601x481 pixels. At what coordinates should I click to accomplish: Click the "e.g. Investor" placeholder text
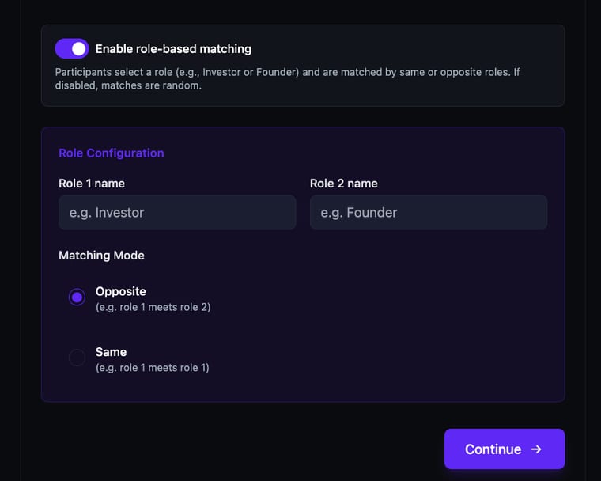click(x=107, y=213)
